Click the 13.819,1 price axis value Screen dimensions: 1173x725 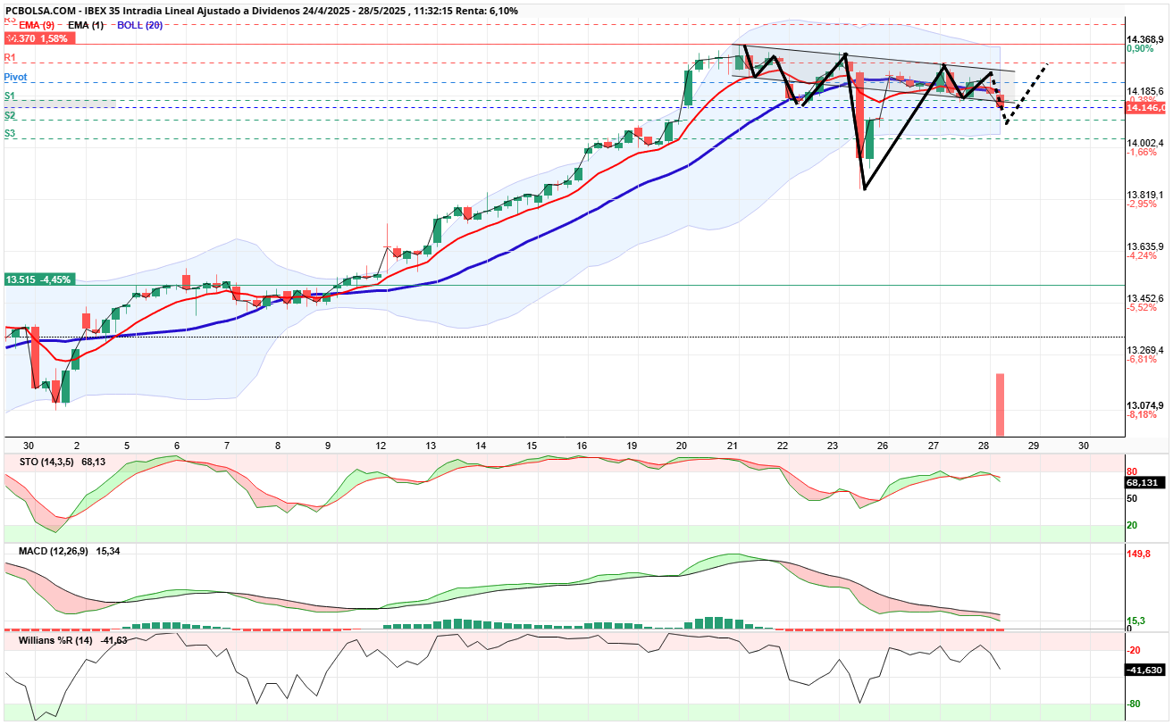[x=1144, y=195]
